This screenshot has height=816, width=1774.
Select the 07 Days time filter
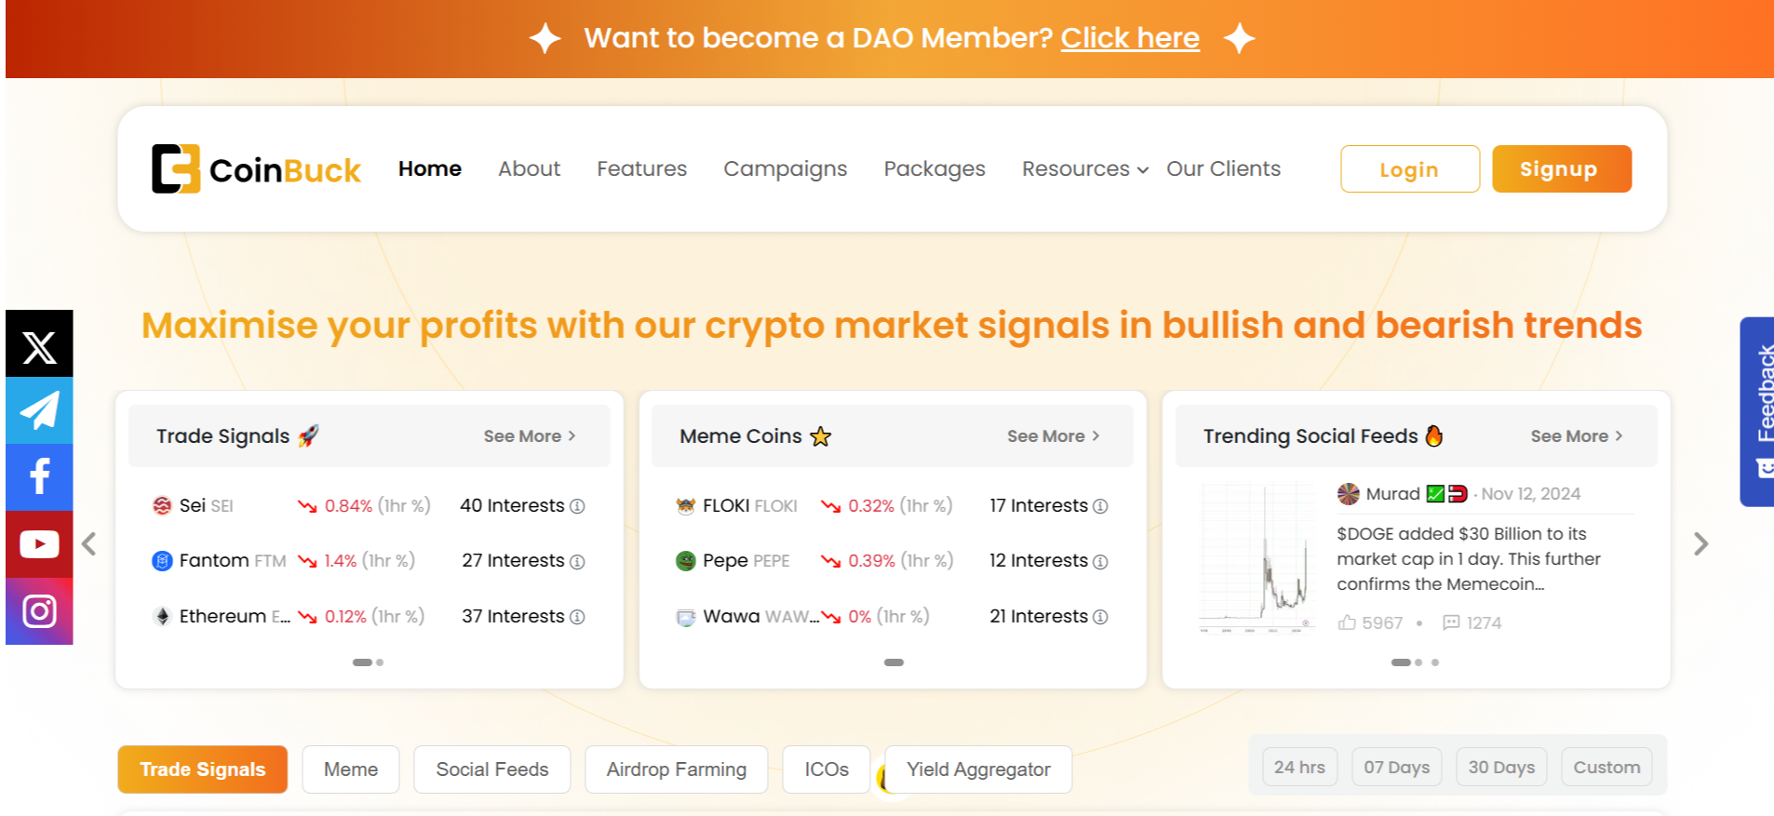pyautogui.click(x=1396, y=768)
